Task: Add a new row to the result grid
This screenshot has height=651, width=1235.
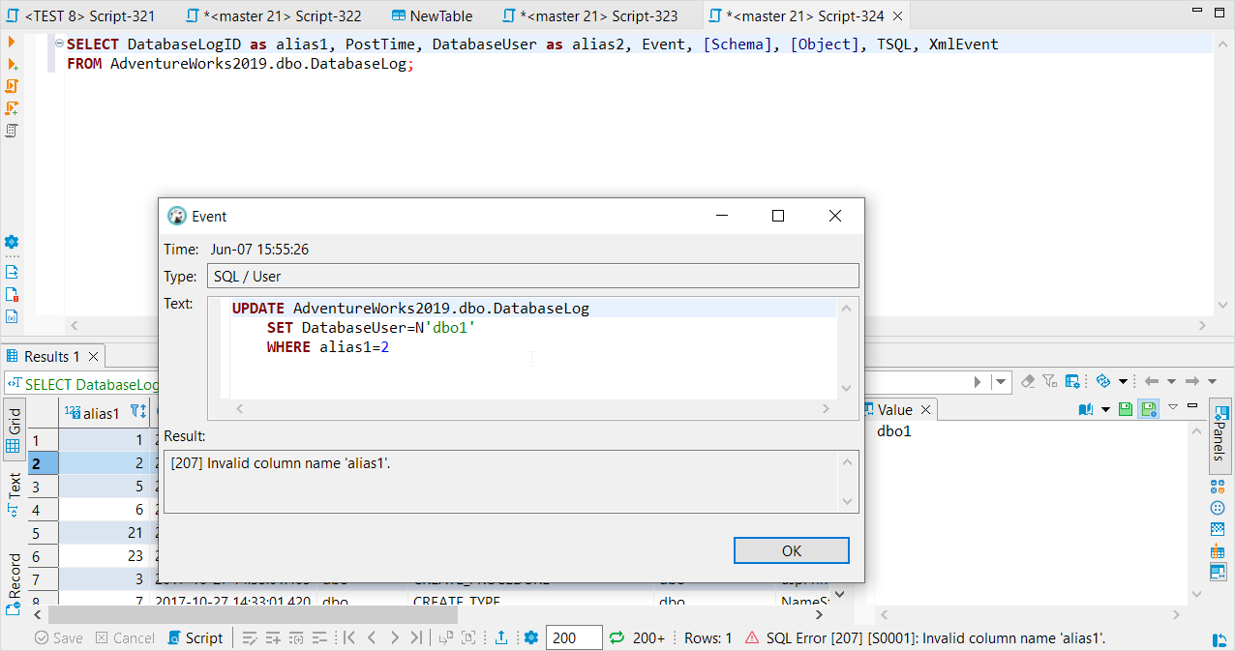Action: coord(272,637)
